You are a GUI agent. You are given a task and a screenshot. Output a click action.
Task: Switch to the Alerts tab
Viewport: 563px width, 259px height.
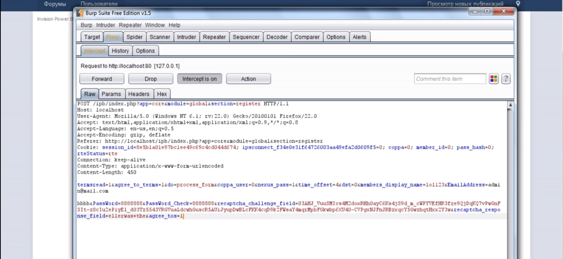[x=359, y=37]
